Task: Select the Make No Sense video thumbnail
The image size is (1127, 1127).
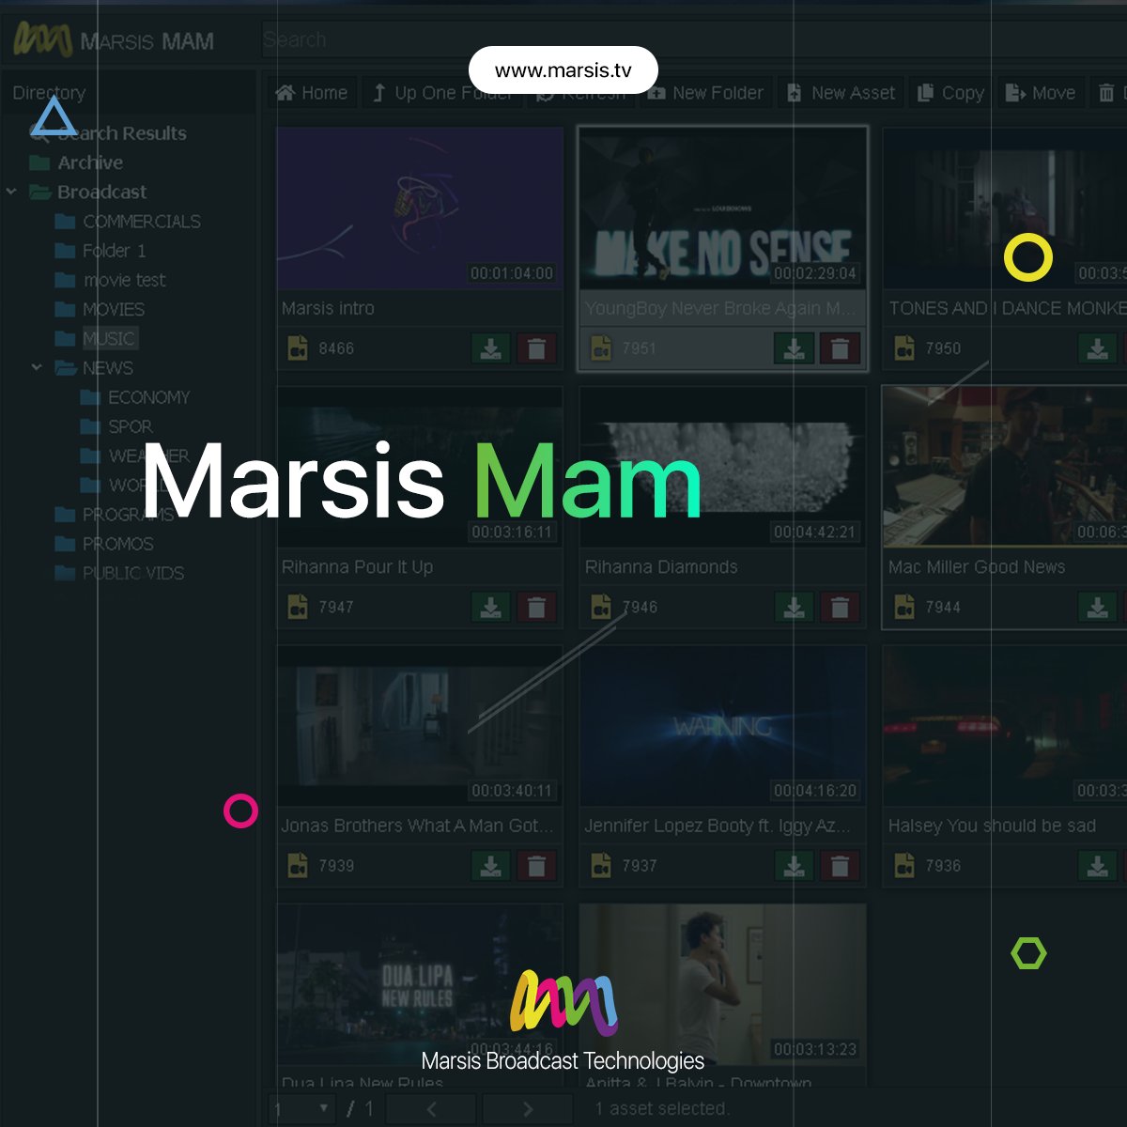Action: [x=722, y=208]
